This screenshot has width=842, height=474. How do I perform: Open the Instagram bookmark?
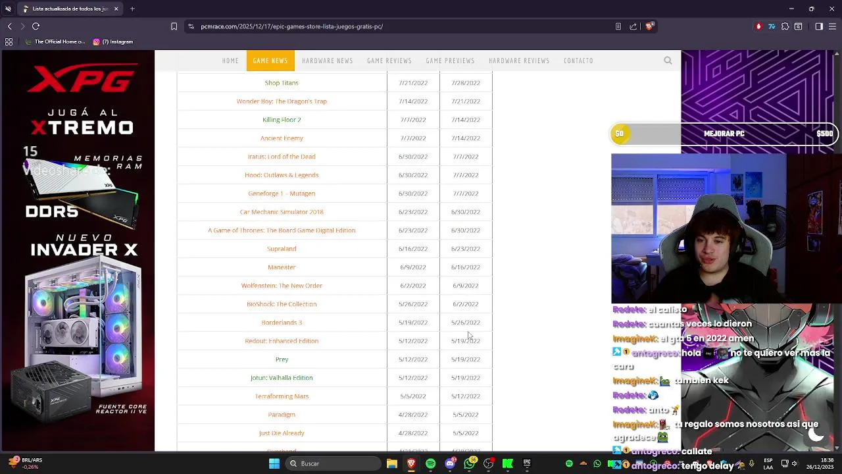113,41
